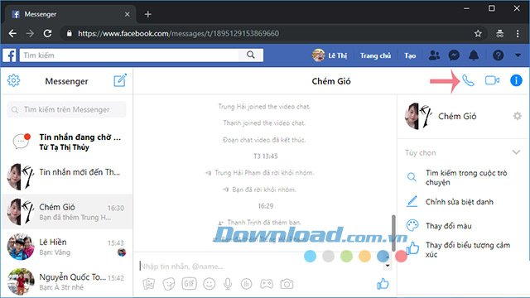The height and width of the screenshot is (298, 530).
Task: Open the Tạo menu
Action: 410,55
